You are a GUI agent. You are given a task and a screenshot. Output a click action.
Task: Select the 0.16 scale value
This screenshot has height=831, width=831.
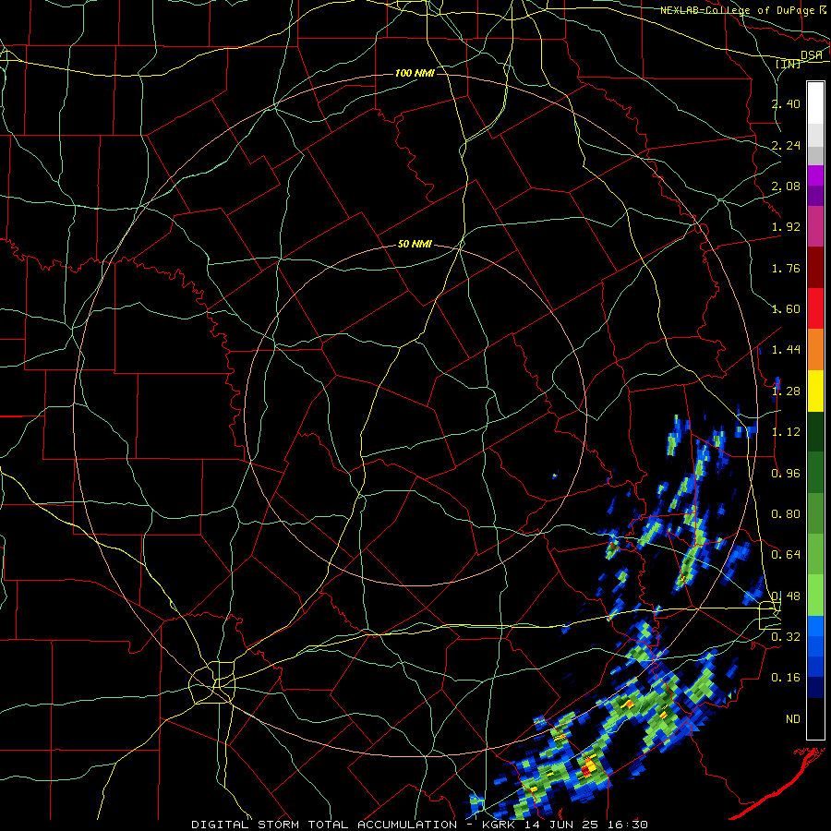786,678
